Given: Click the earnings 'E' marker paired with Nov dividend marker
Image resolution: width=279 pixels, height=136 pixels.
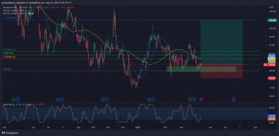Looking at the screenshot, I should click(x=103, y=99).
